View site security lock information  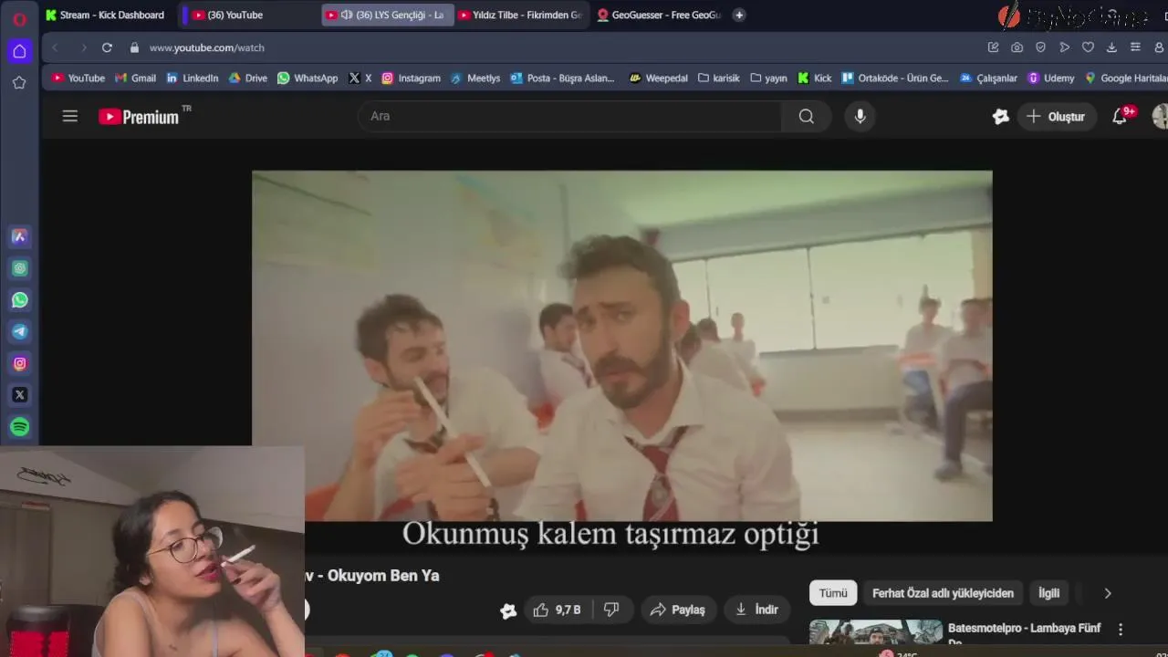134,47
